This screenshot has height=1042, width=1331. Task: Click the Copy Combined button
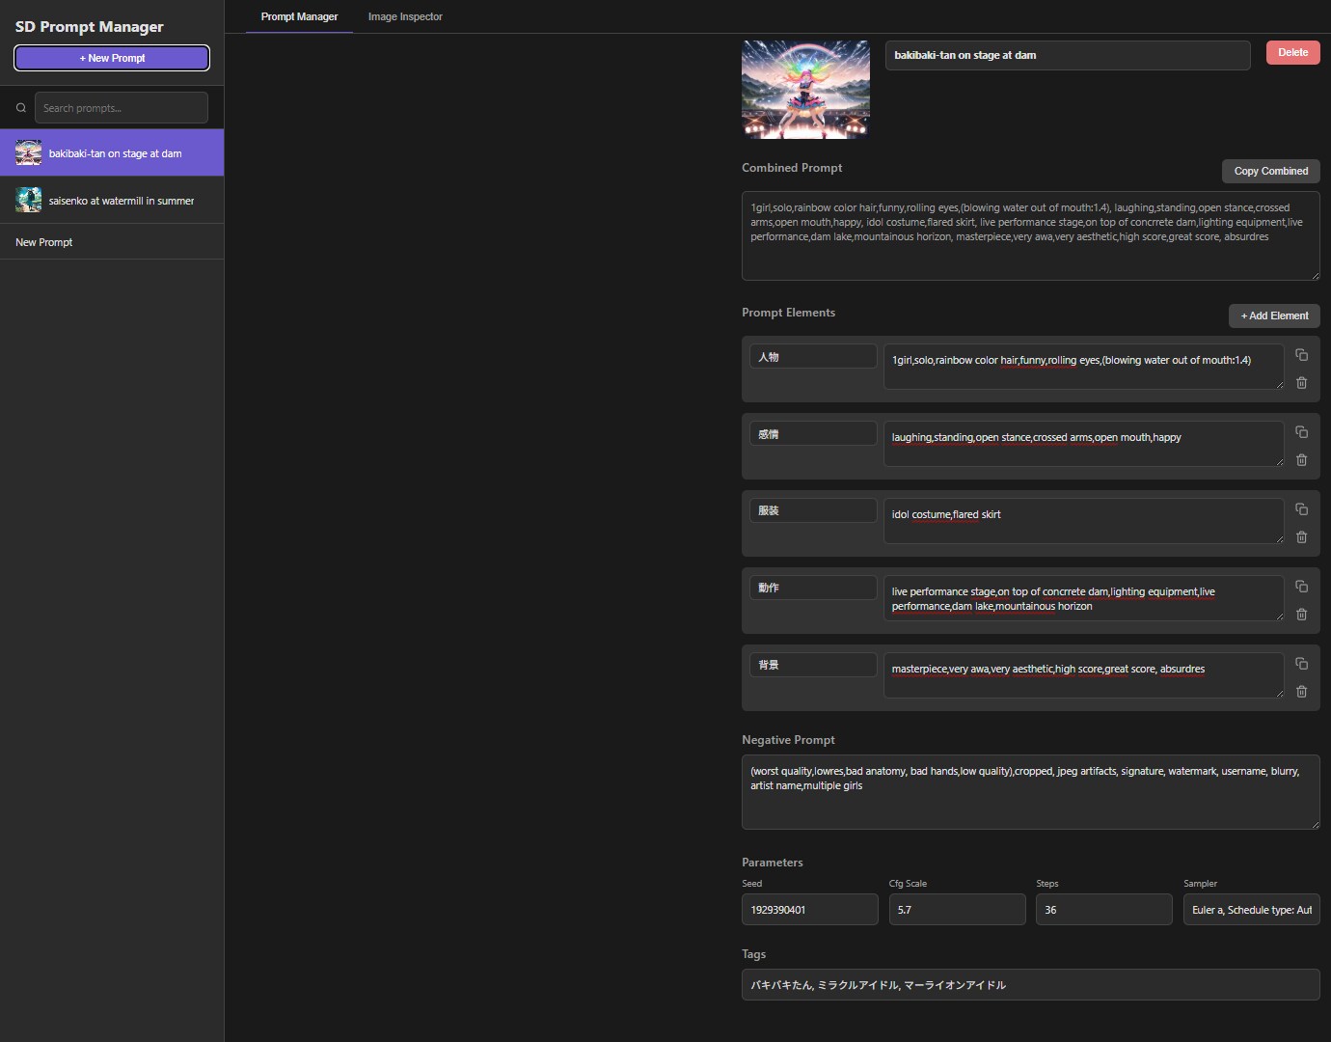[x=1270, y=171]
